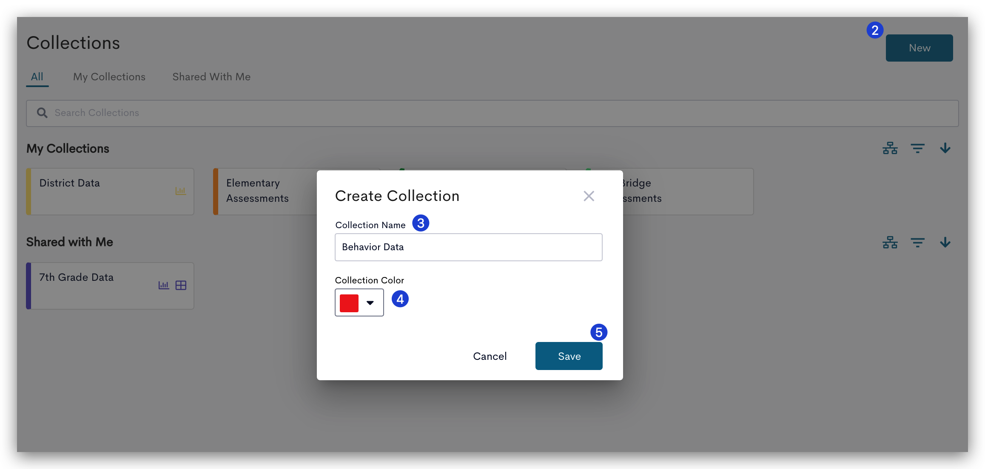Viewport: 985px width, 469px height.
Task: Click the chart icon on District Data
Action: (x=180, y=191)
